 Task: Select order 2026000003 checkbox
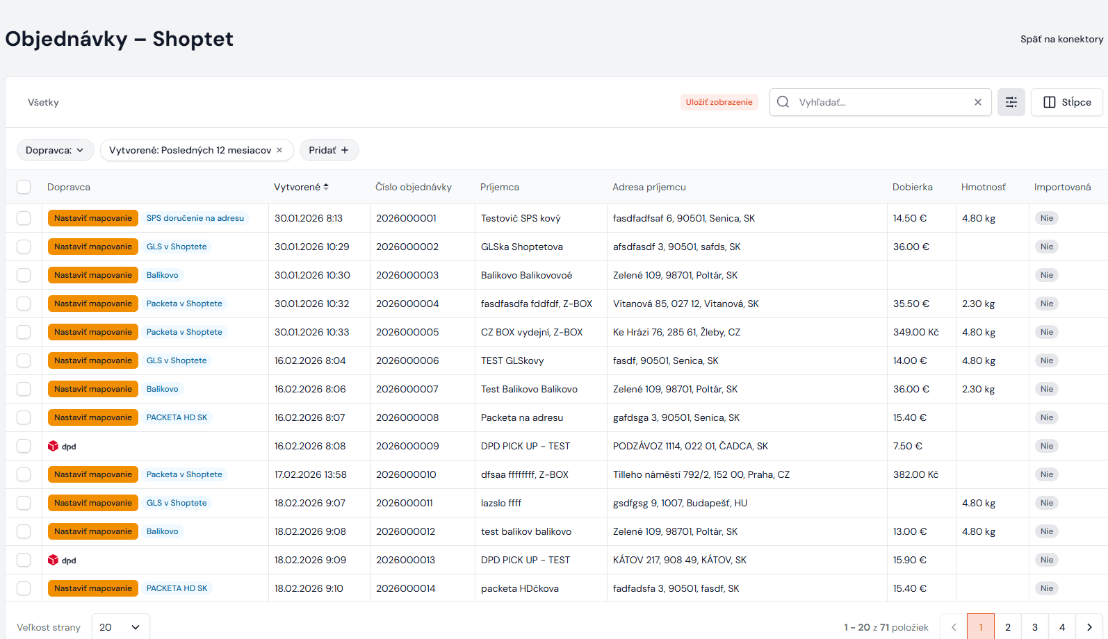pyautogui.click(x=24, y=275)
